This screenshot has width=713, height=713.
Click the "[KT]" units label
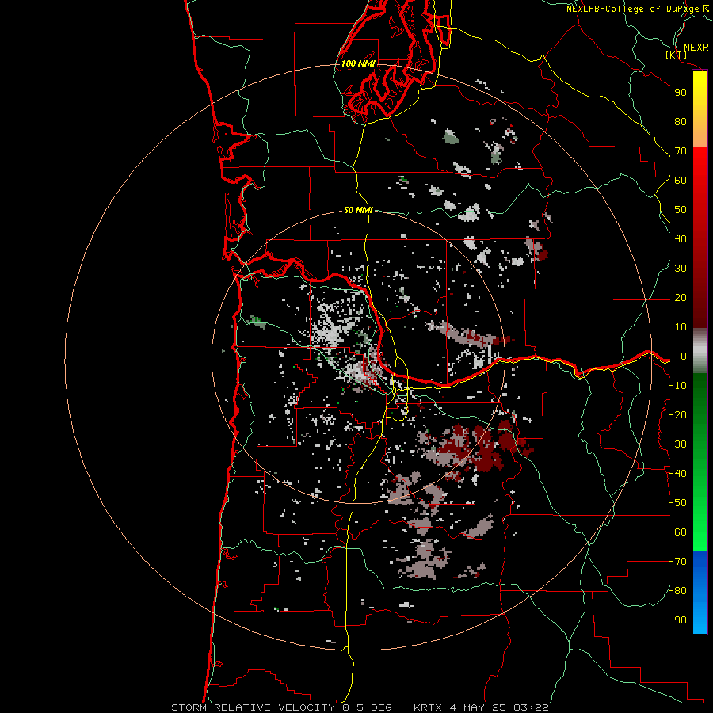677,55
